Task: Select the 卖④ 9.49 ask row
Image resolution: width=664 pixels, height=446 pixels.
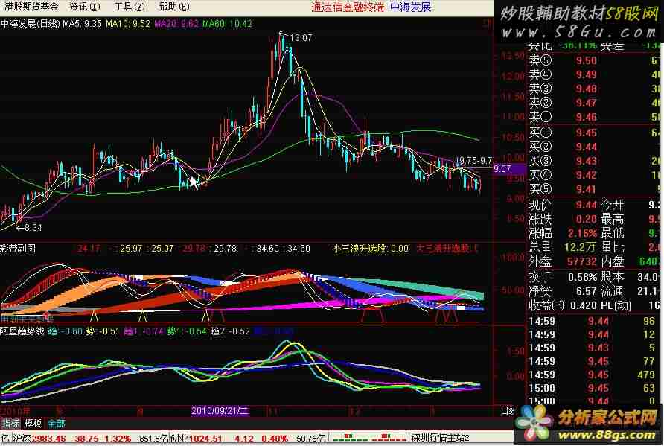Action: 595,74
